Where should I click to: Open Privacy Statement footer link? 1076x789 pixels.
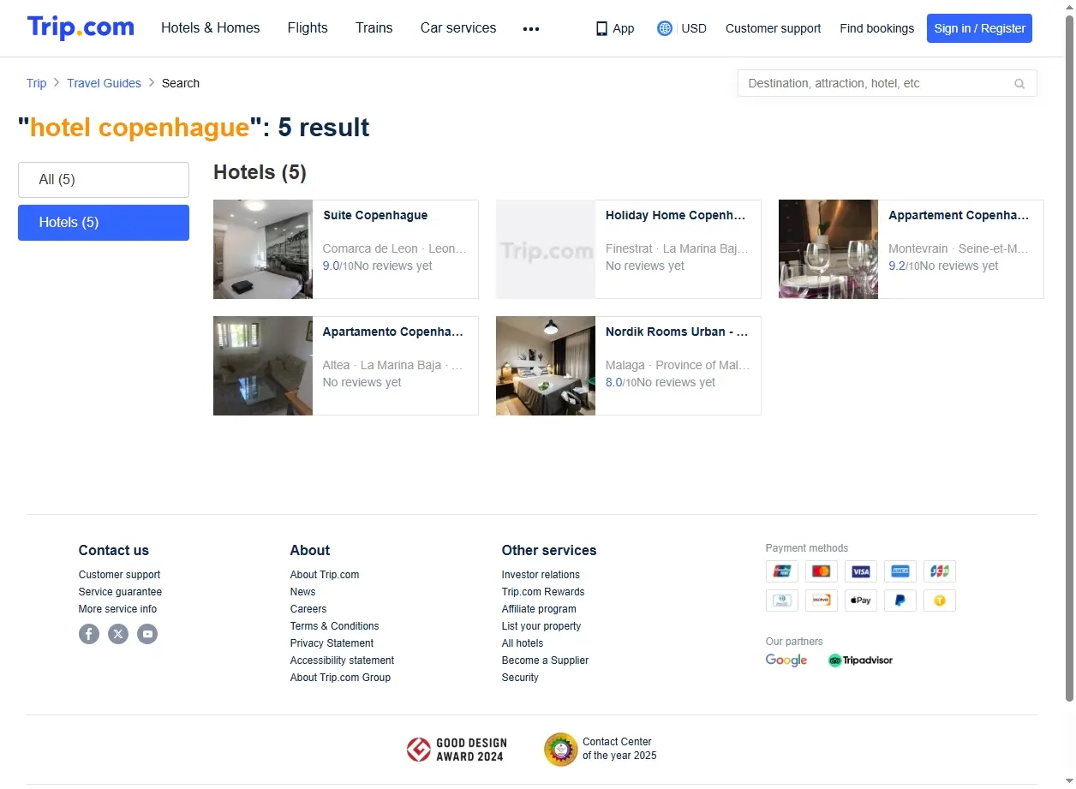pos(332,643)
